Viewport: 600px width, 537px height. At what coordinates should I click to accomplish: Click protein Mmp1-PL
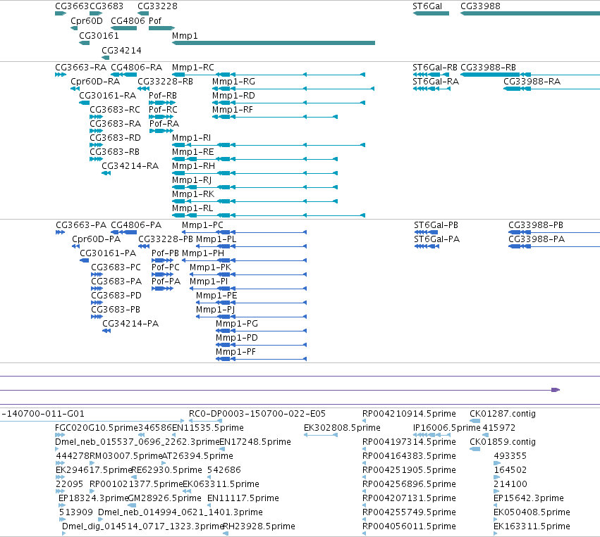pos(251,246)
